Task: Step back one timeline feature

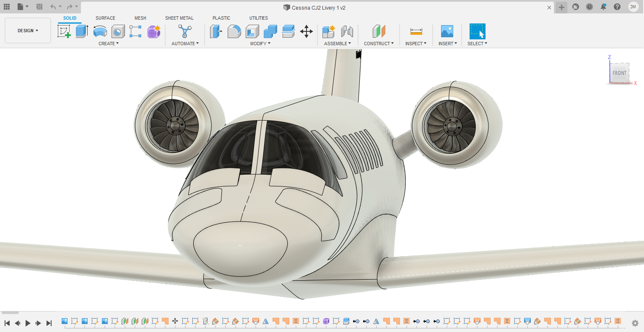Action: pyautogui.click(x=18, y=323)
